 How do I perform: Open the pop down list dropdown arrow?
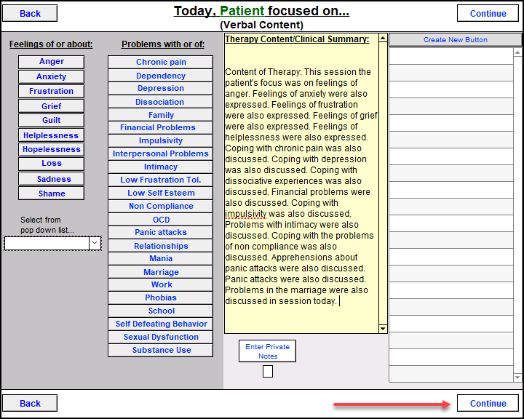pos(95,244)
